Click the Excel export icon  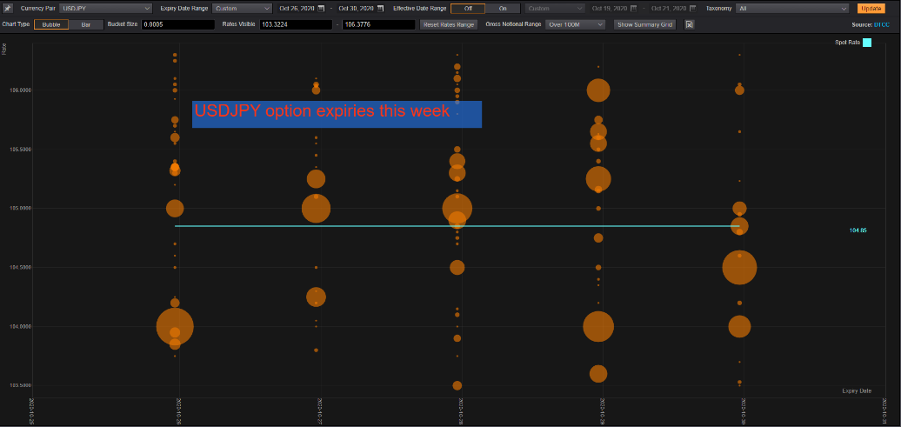pos(689,24)
